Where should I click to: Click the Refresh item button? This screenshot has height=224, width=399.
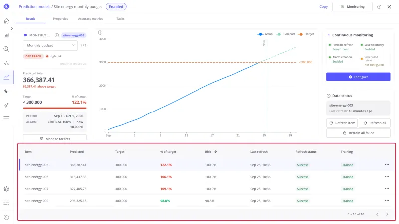point(342,123)
